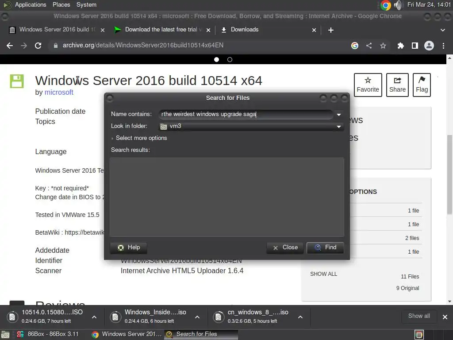This screenshot has height=340, width=453.
Task: Open the microsoft author link
Action: (59, 92)
